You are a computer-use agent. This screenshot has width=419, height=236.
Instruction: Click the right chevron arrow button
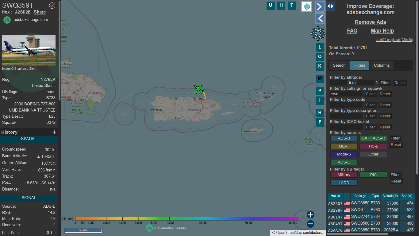pos(320,7)
